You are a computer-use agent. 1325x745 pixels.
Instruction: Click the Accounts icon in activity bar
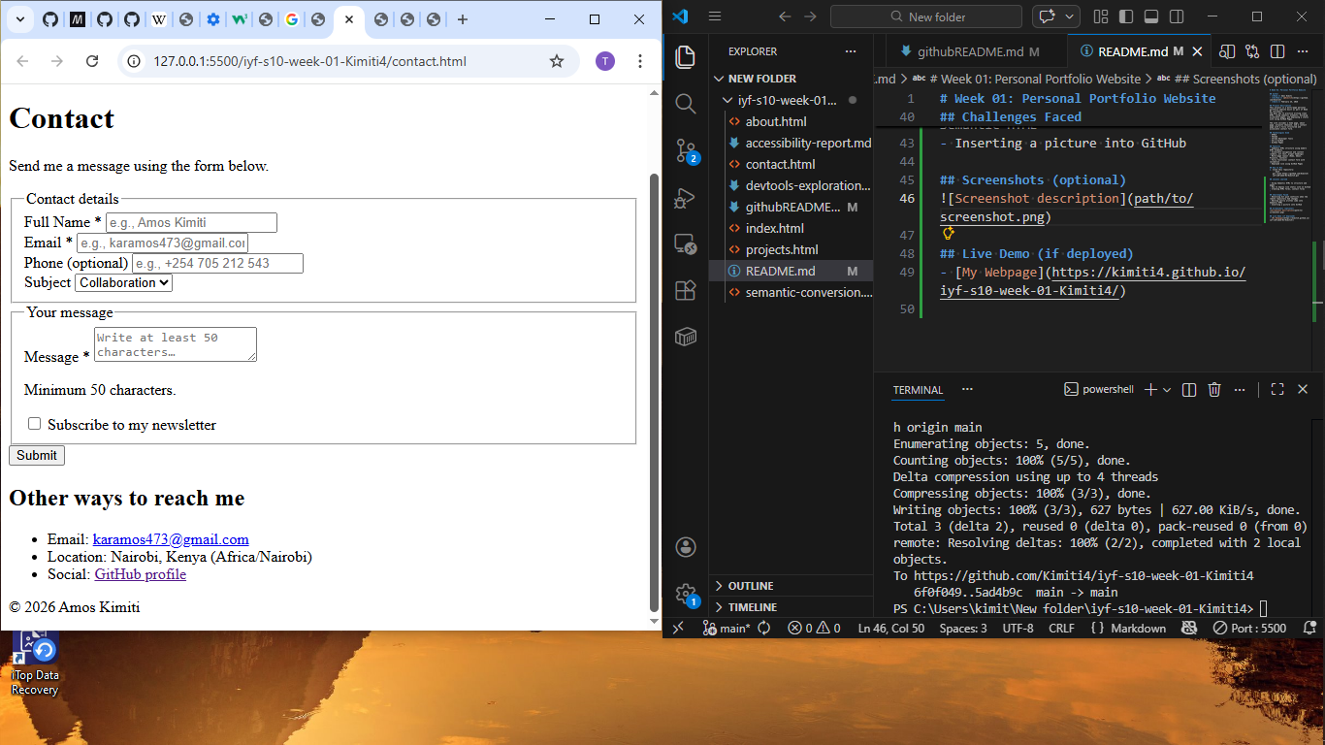686,547
